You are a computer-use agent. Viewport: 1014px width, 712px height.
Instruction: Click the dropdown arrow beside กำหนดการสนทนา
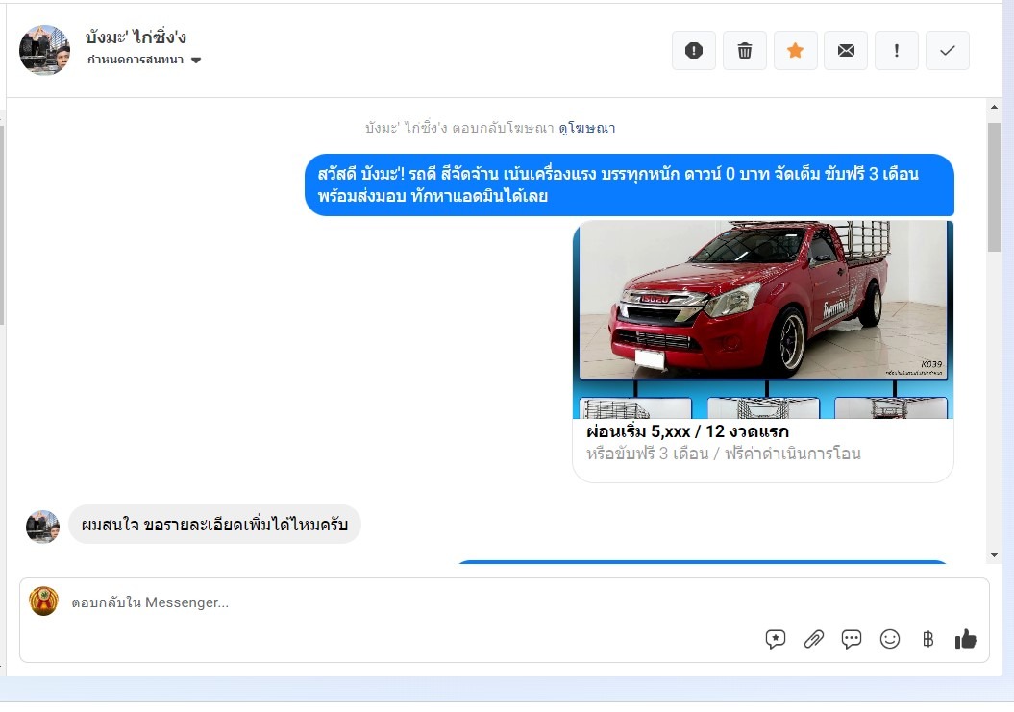pos(196,61)
